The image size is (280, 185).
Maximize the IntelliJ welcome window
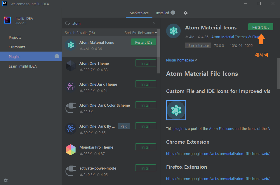(259, 3)
